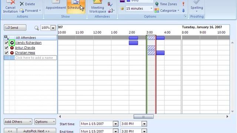Click Wendy Richardson organizer icon
The width and height of the screenshot is (237, 133).
coord(12,43)
